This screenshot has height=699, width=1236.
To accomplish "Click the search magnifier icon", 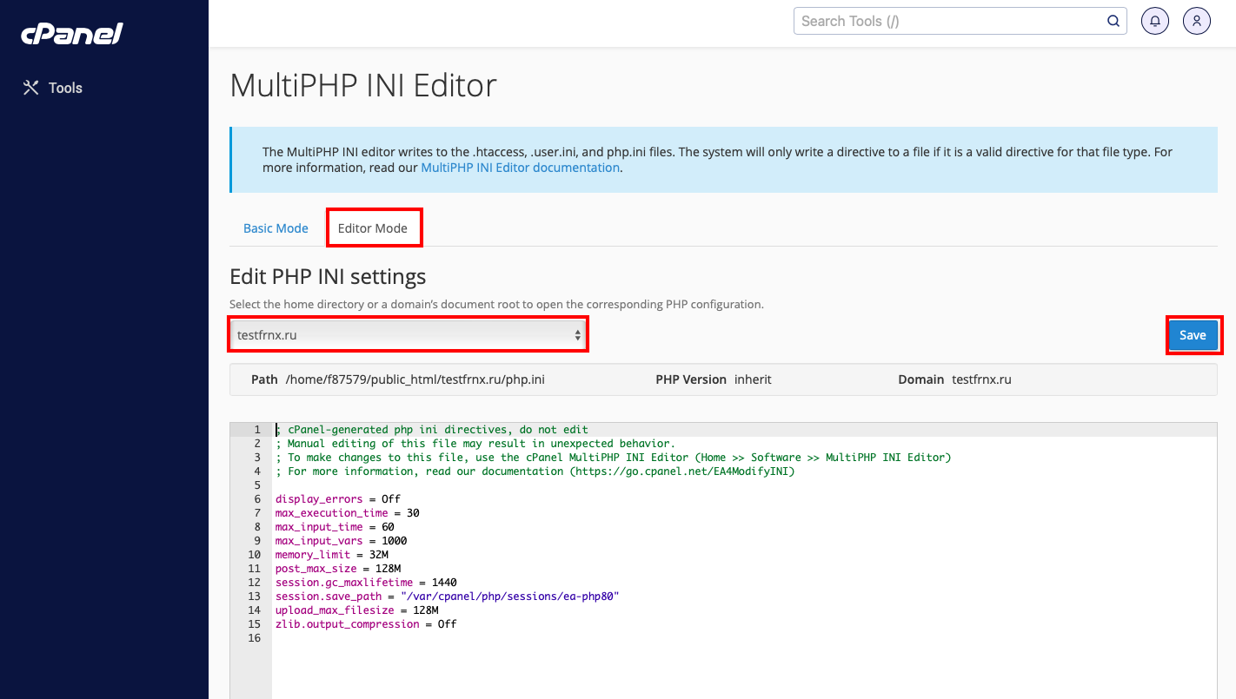I will coord(1113,21).
